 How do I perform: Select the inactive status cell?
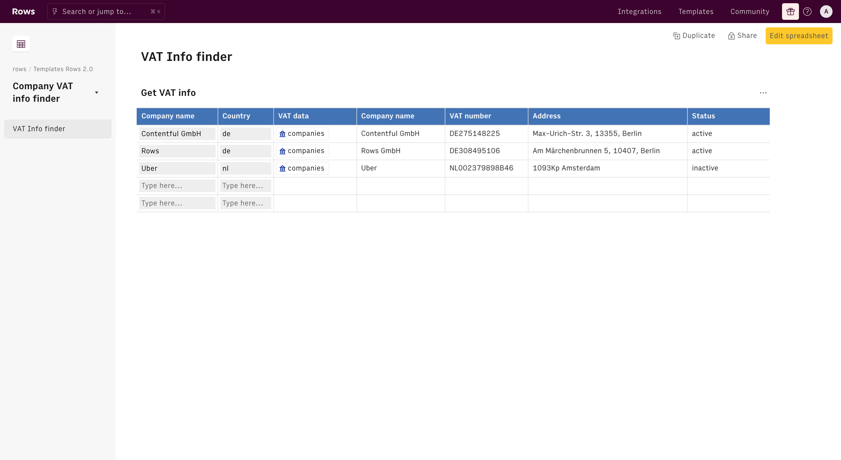(728, 168)
